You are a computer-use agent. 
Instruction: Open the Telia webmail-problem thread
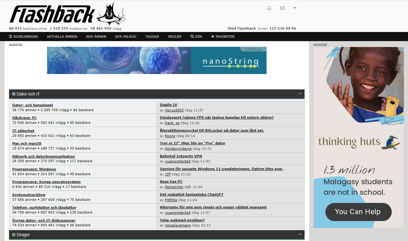[182, 220]
